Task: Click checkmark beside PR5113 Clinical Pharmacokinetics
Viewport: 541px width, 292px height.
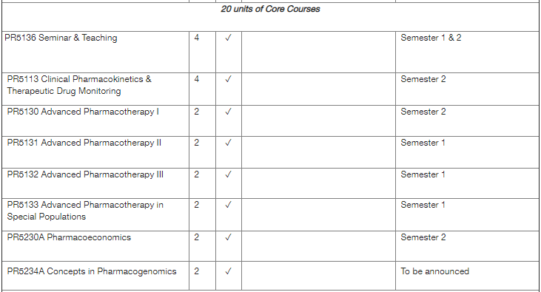Action: pos(228,79)
